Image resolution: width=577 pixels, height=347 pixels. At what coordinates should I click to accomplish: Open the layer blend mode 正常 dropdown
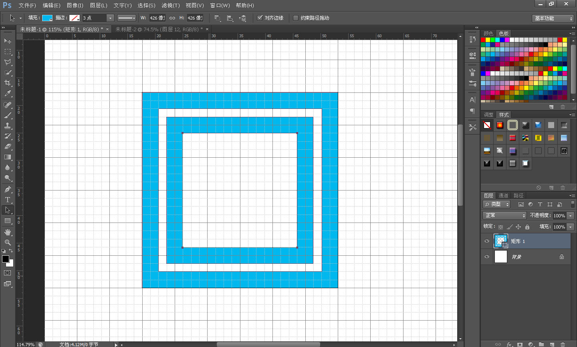504,216
